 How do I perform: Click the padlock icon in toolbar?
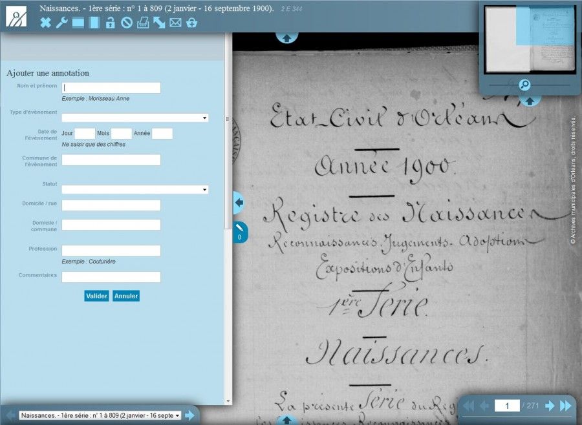pyautogui.click(x=111, y=23)
